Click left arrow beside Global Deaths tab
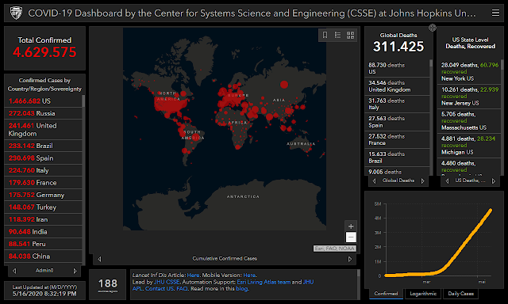 point(374,181)
